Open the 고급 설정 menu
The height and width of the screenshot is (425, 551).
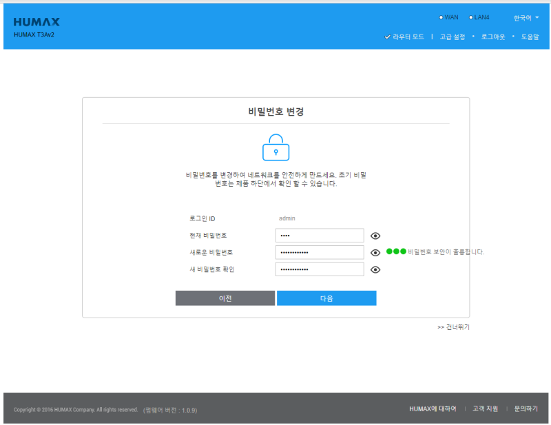pyautogui.click(x=451, y=37)
